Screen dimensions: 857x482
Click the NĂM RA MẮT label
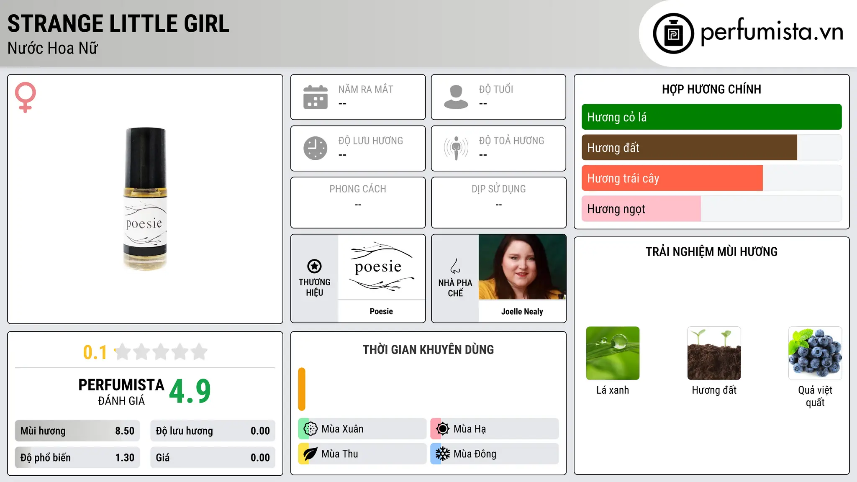pyautogui.click(x=366, y=89)
